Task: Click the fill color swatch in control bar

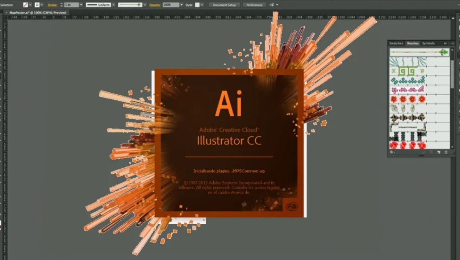Action: [x=25, y=5]
